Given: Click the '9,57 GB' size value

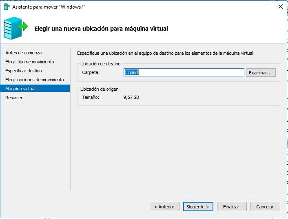Looking at the screenshot, I should (x=131, y=97).
